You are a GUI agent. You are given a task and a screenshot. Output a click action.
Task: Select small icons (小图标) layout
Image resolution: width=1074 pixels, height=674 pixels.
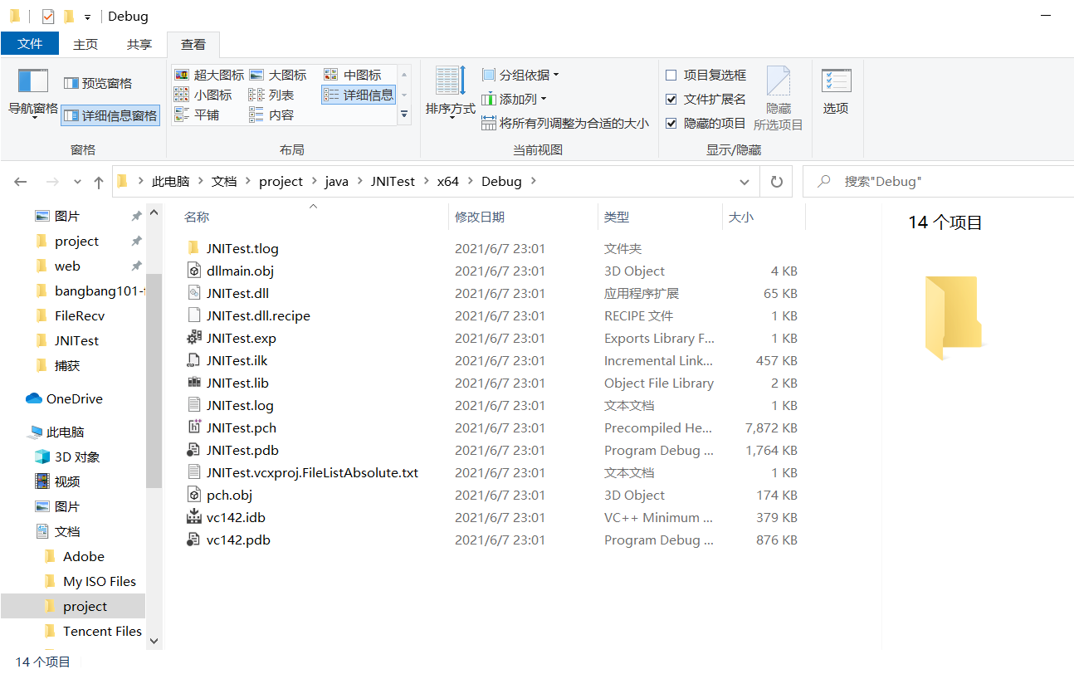(x=203, y=95)
